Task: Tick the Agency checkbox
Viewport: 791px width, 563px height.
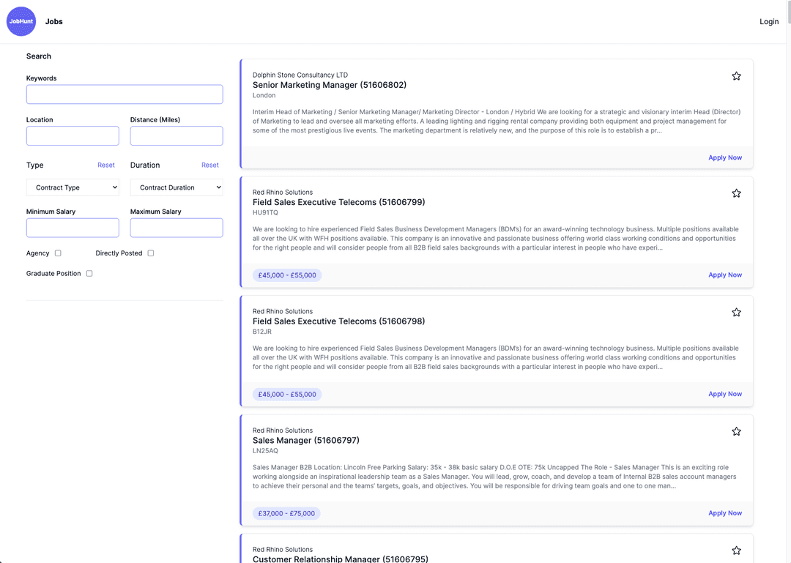Action: point(58,253)
